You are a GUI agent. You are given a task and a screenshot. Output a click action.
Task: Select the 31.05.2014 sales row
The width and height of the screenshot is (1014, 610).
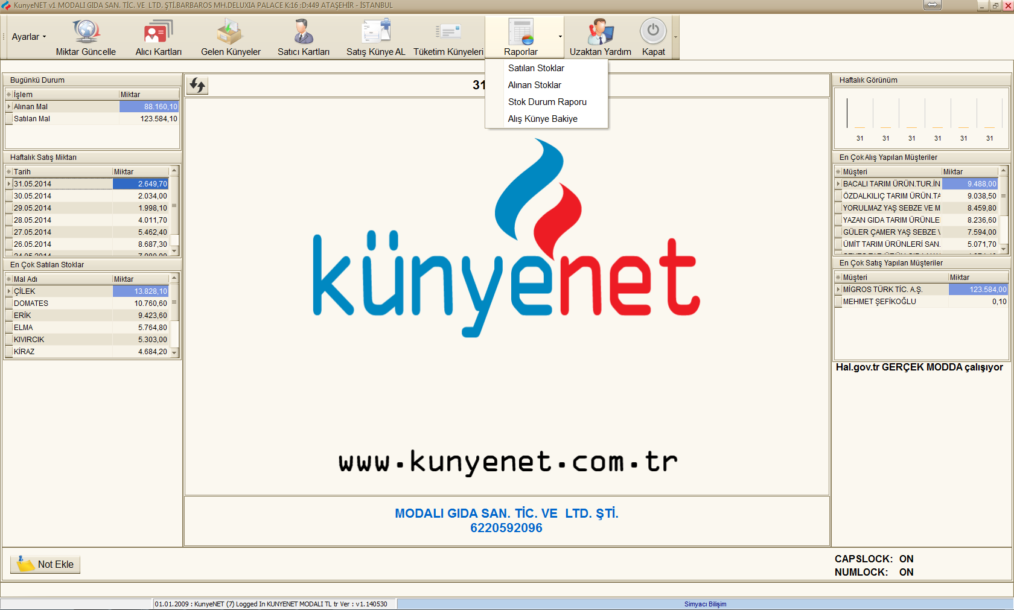88,184
